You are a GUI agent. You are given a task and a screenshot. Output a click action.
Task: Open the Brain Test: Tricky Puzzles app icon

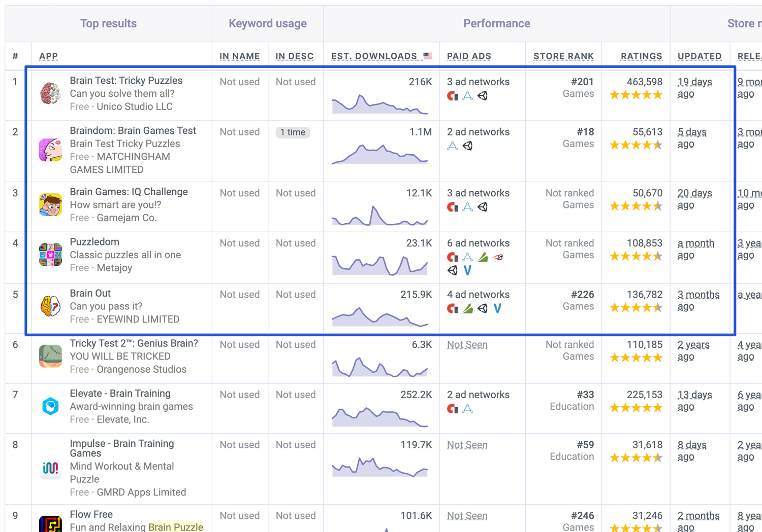pos(50,93)
